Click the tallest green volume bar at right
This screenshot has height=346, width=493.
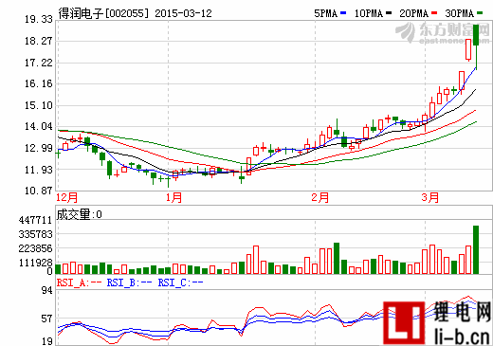(476, 249)
